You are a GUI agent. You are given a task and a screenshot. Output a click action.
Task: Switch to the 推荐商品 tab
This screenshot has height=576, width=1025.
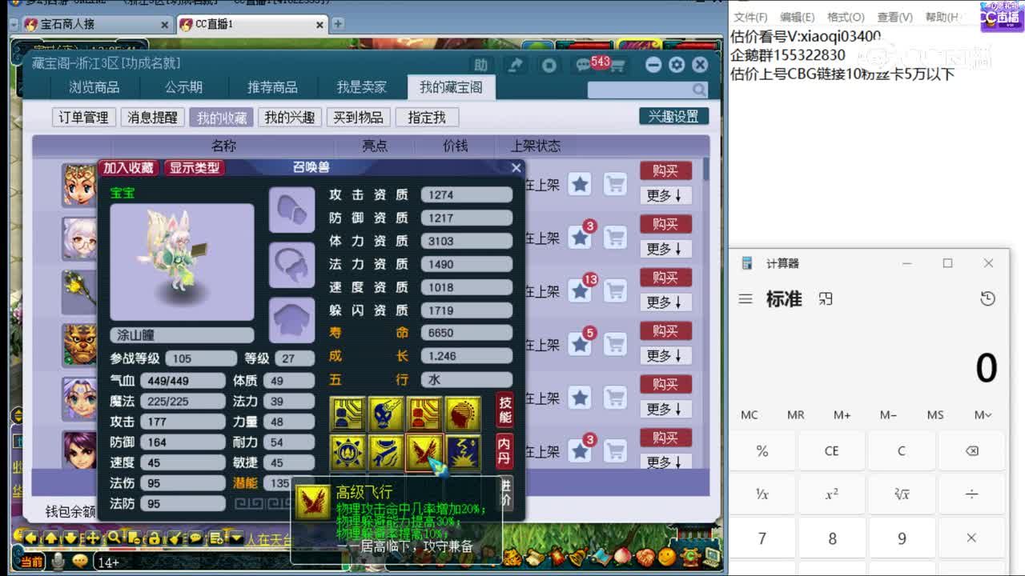[x=273, y=87]
